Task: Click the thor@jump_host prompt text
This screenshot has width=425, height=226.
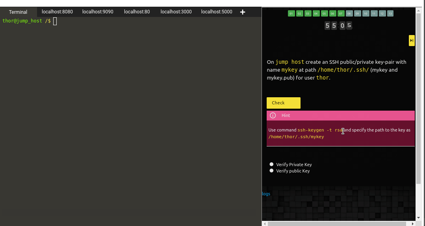Action: 22,21
